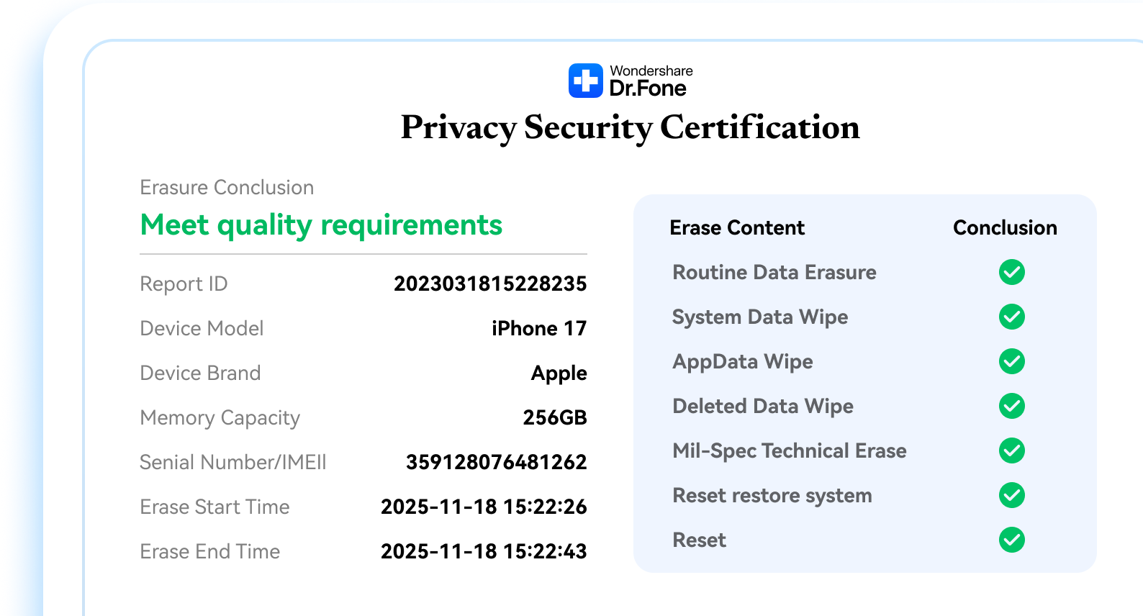This screenshot has height=616, width=1143.
Task: Click the 256GB capacity value
Action: tap(555, 417)
